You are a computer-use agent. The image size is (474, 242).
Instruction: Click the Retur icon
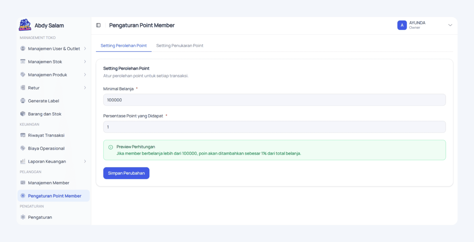click(x=23, y=88)
